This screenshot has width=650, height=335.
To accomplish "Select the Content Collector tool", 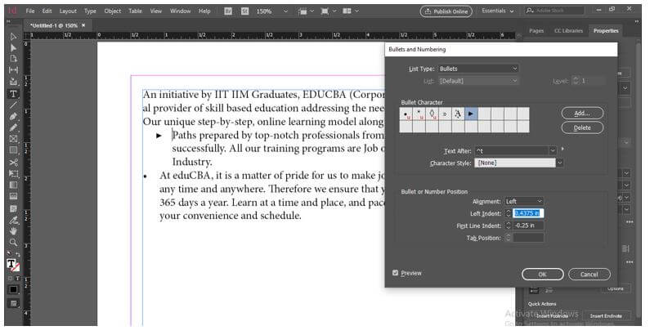I will pos(13,82).
